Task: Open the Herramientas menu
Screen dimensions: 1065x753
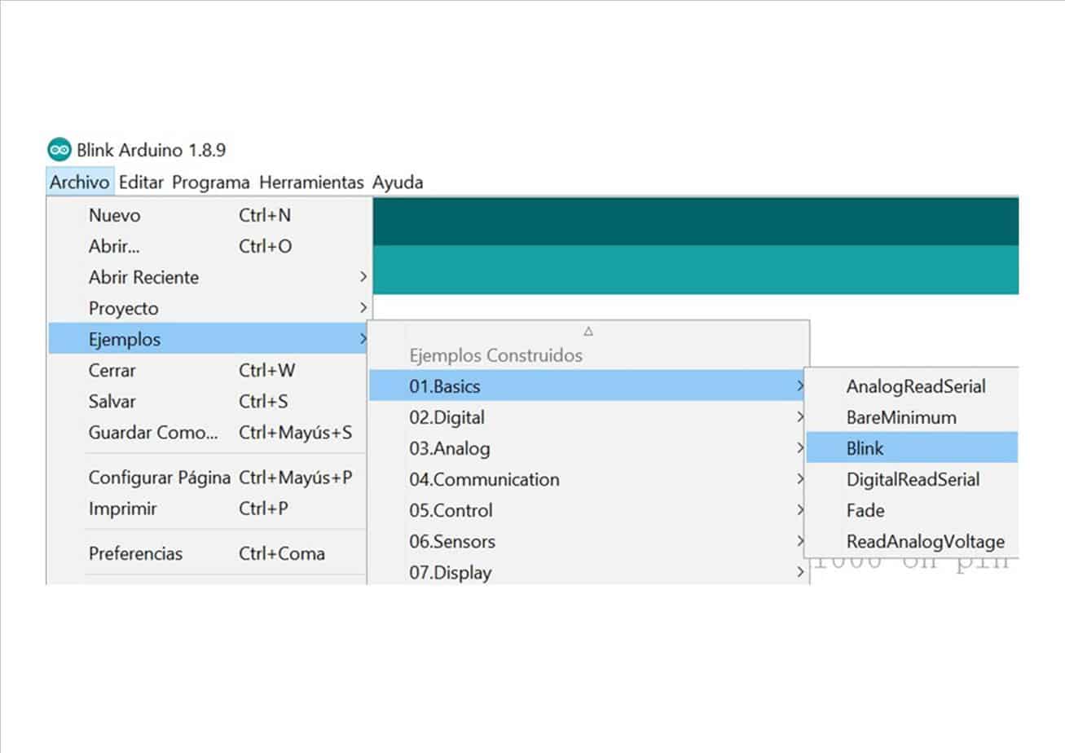Action: [311, 183]
